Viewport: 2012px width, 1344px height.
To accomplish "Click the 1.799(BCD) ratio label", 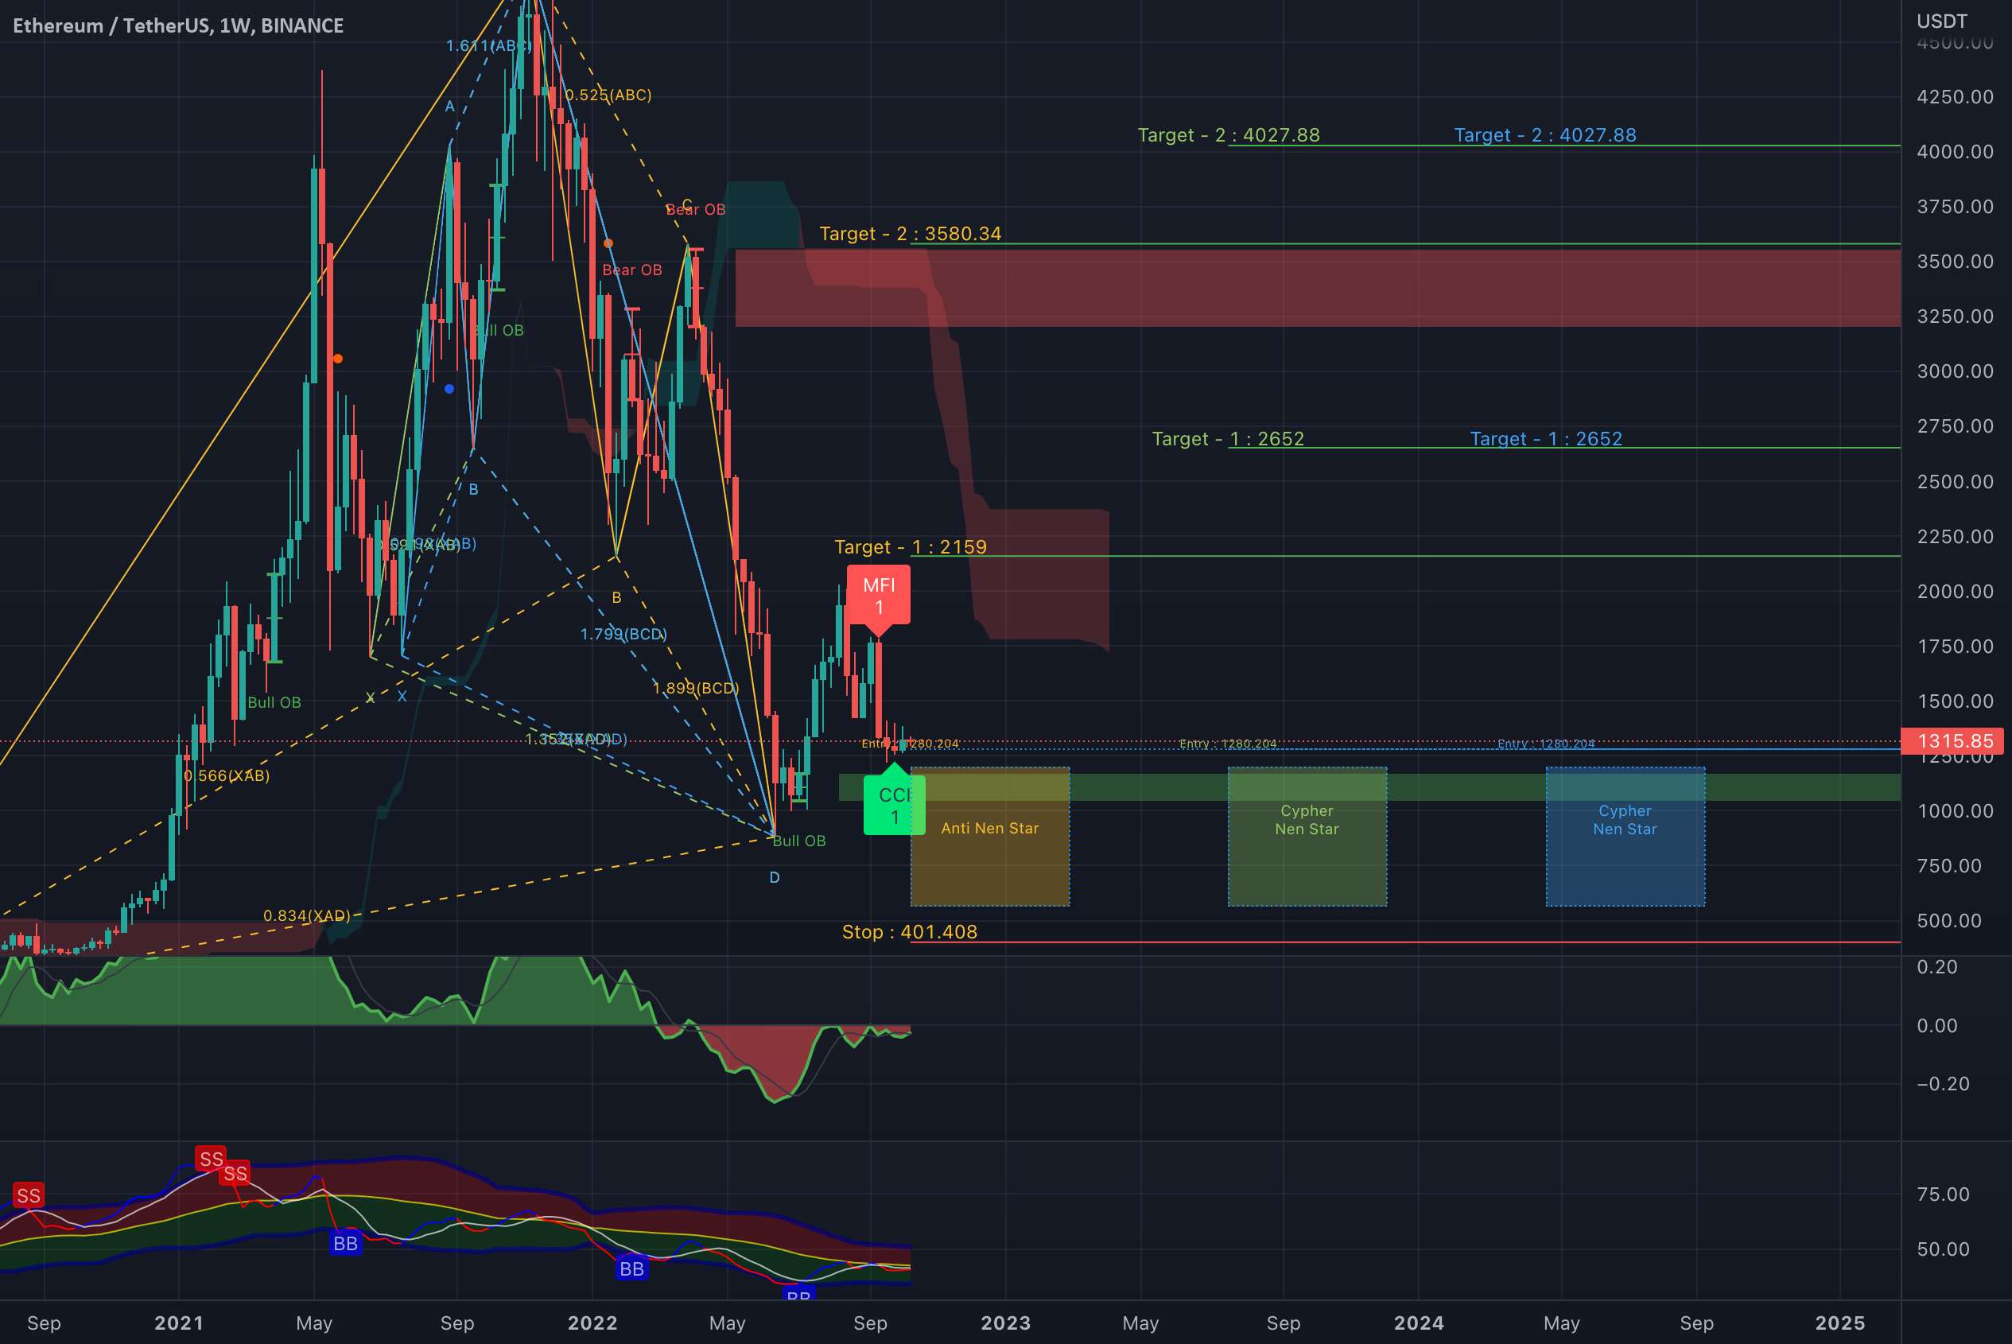I will pyautogui.click(x=623, y=635).
